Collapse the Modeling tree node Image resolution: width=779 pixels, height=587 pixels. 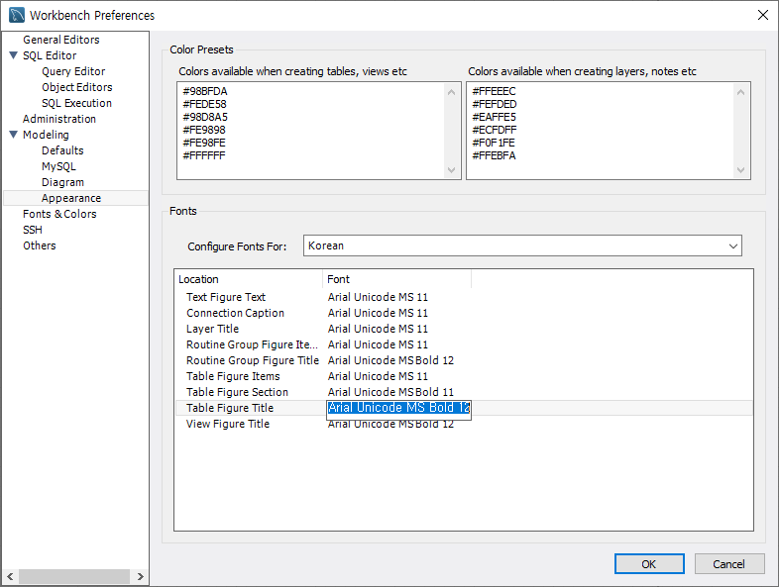click(x=14, y=135)
